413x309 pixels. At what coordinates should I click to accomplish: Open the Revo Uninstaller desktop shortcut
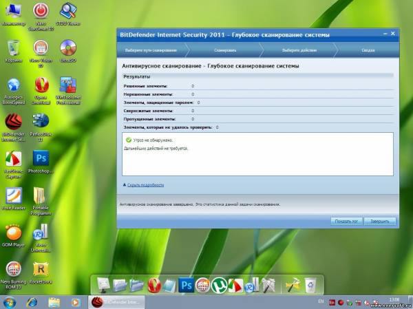click(41, 238)
